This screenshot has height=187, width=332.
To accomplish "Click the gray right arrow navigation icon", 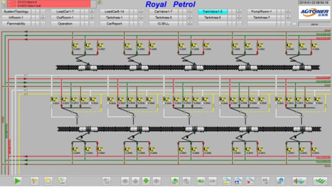I will coord(156,181).
